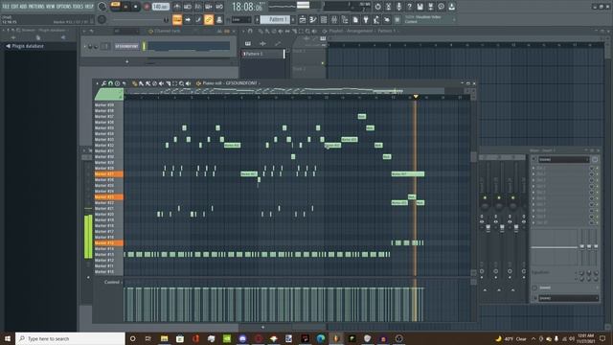Image resolution: width=613 pixels, height=345 pixels.
Task: Click piano roll playback speaker icon
Action: (188, 83)
